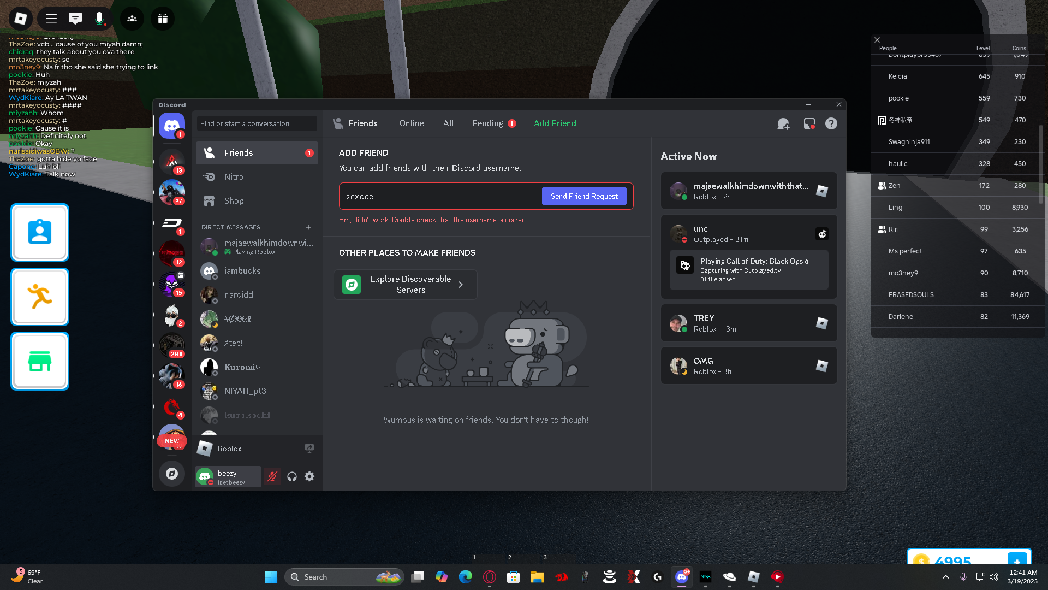Viewport: 1048px width, 590px height.
Task: Open DM with NIYAH_pt3
Action: coord(257,391)
